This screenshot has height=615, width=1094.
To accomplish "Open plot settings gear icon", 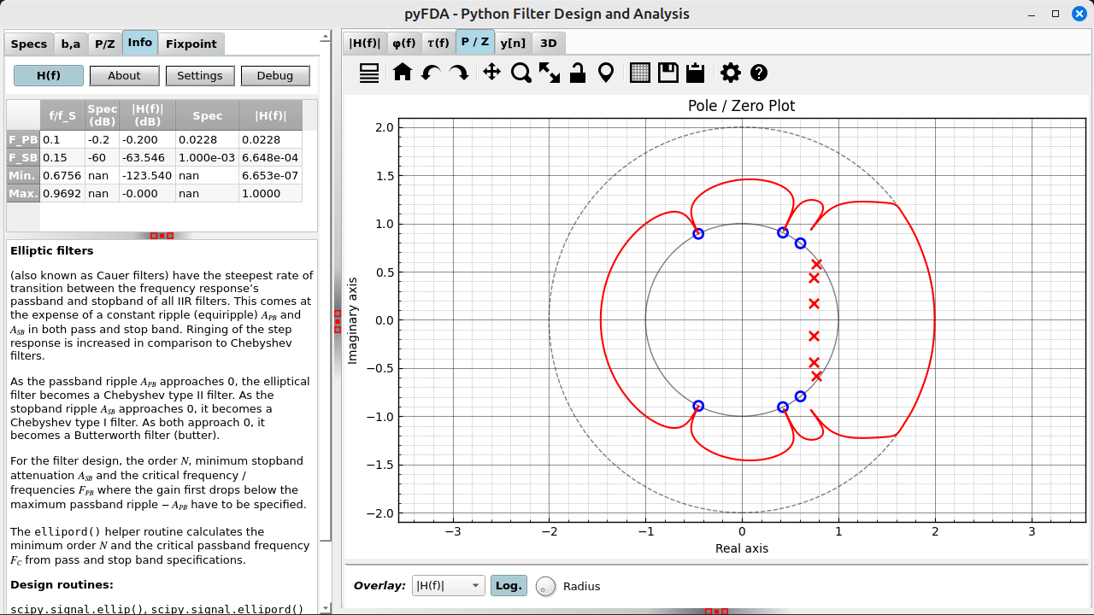I will pyautogui.click(x=731, y=73).
